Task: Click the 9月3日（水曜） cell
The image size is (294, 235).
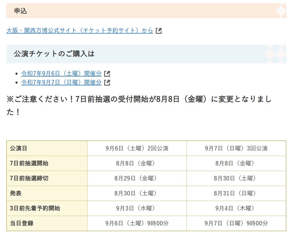Action: [x=137, y=208]
